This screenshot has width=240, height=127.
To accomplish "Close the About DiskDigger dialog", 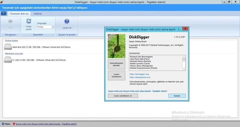I will point(185,29).
